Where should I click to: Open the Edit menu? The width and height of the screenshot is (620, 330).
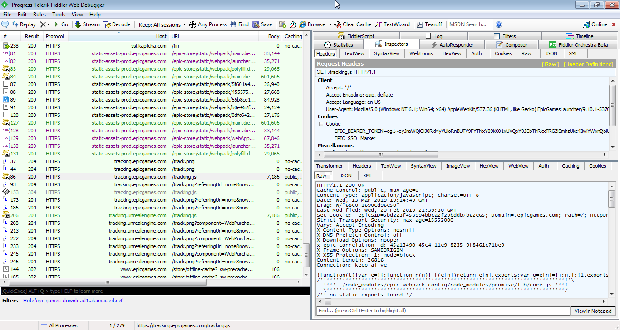22,15
